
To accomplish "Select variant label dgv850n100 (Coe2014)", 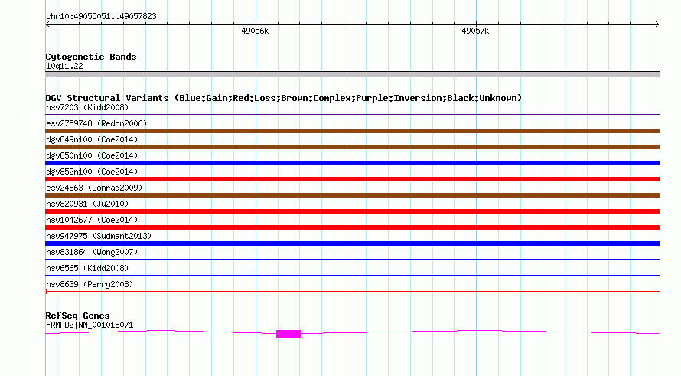I will click(92, 155).
